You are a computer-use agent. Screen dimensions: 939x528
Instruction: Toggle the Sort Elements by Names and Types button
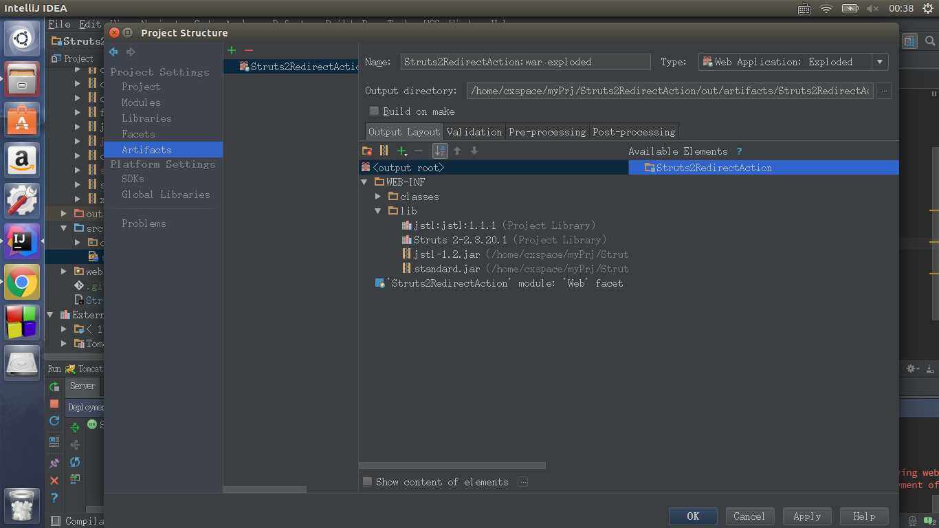(x=440, y=151)
